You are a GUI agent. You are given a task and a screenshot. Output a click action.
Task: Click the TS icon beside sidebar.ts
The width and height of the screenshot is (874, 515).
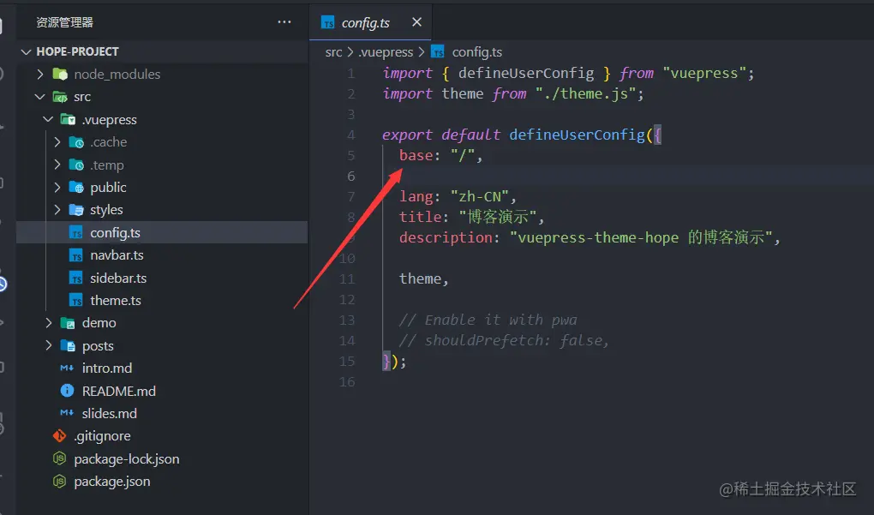click(x=76, y=278)
